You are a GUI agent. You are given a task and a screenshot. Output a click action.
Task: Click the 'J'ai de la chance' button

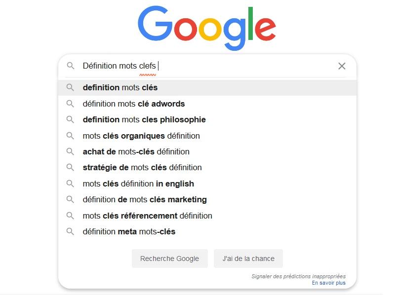coord(248,259)
